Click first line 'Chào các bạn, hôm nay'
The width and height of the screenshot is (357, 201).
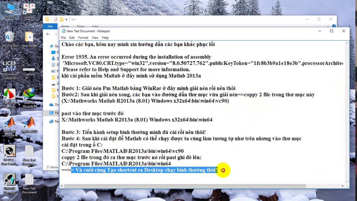[x=138, y=44]
